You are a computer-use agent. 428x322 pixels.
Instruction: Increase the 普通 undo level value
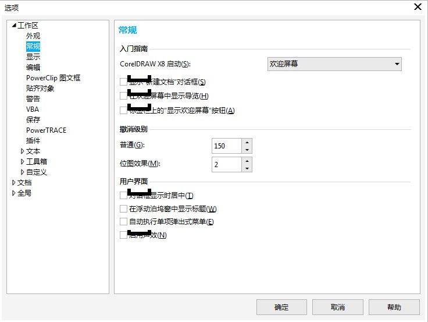(247, 143)
